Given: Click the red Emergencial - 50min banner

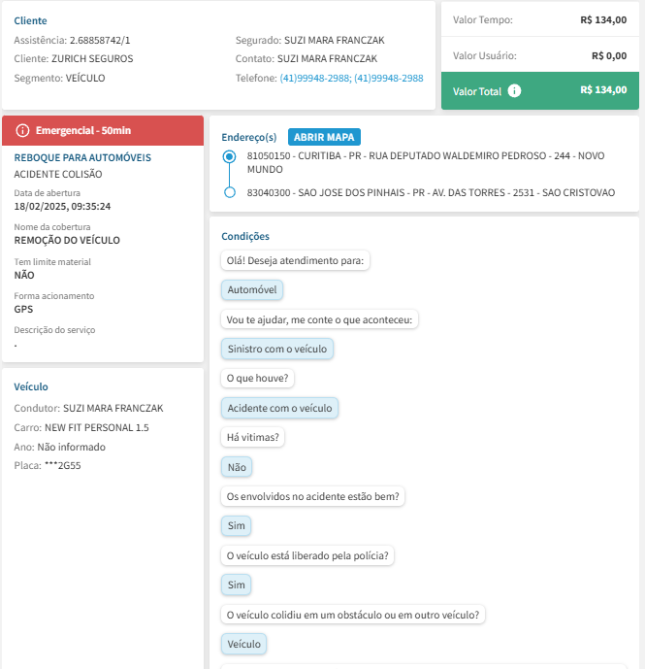Looking at the screenshot, I should [103, 130].
